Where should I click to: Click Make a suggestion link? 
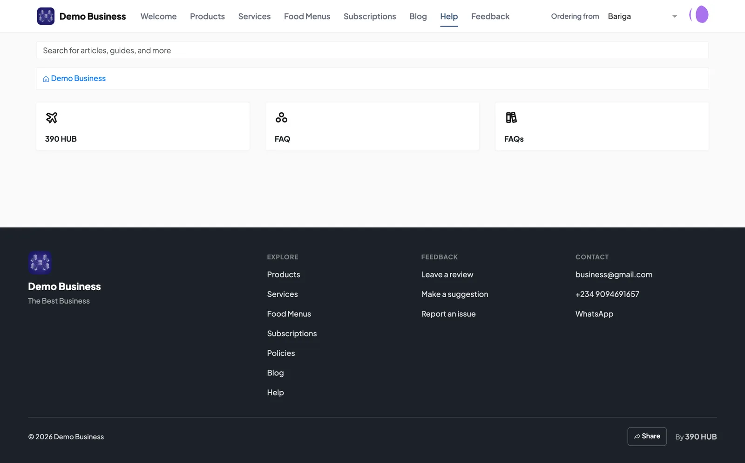[455, 294]
